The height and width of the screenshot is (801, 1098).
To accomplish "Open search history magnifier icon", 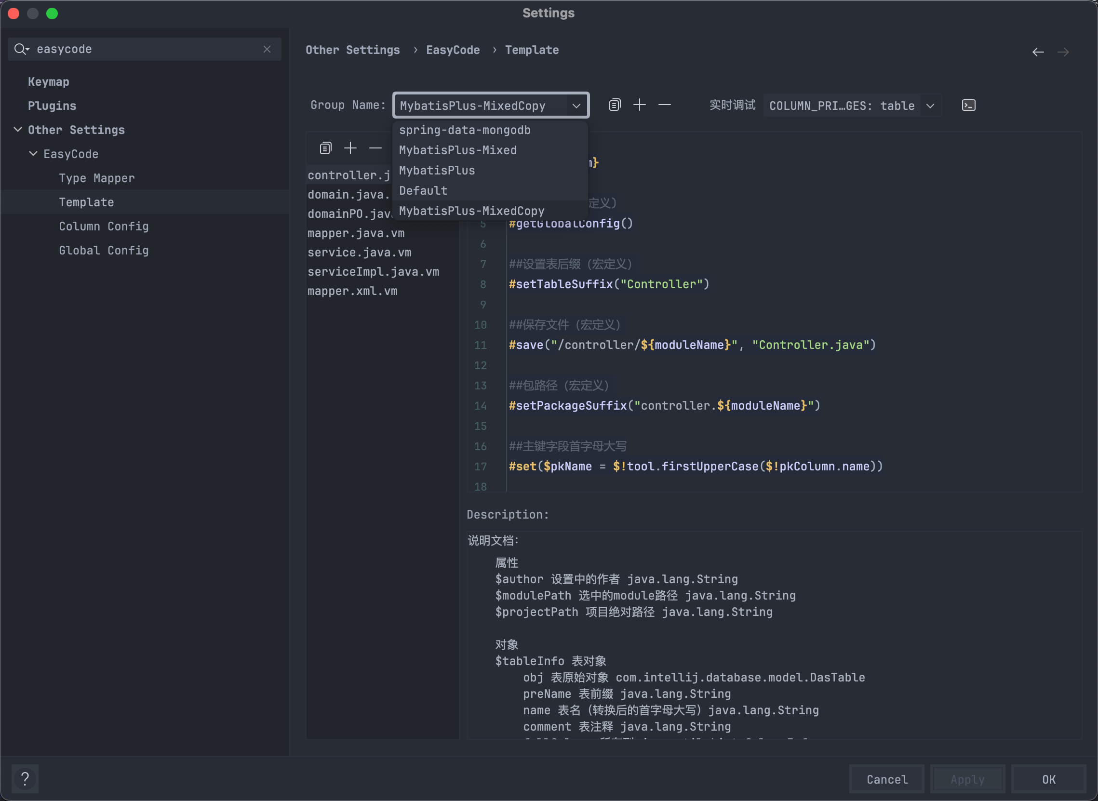I will [21, 49].
